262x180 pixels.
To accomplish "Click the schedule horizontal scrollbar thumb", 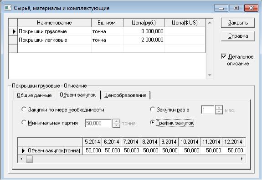I will (x=29, y=159).
